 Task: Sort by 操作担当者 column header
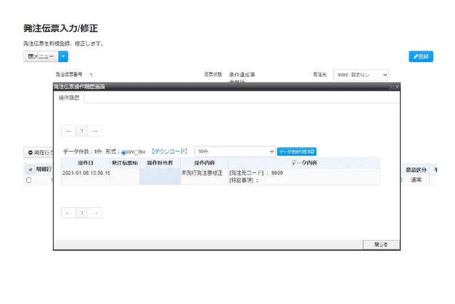[x=160, y=163]
